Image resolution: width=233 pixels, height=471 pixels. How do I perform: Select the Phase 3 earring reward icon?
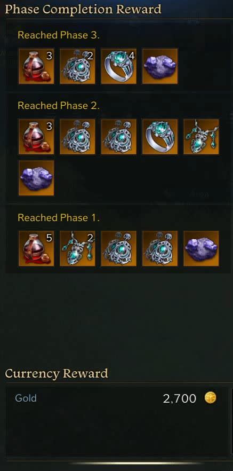tap(77, 66)
